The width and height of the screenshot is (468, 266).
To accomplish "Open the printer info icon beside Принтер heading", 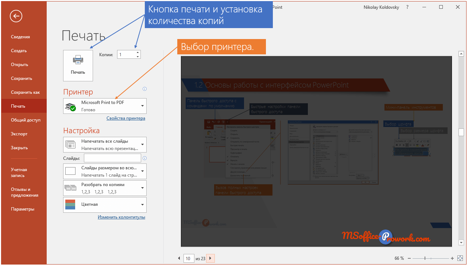I will coord(144,89).
